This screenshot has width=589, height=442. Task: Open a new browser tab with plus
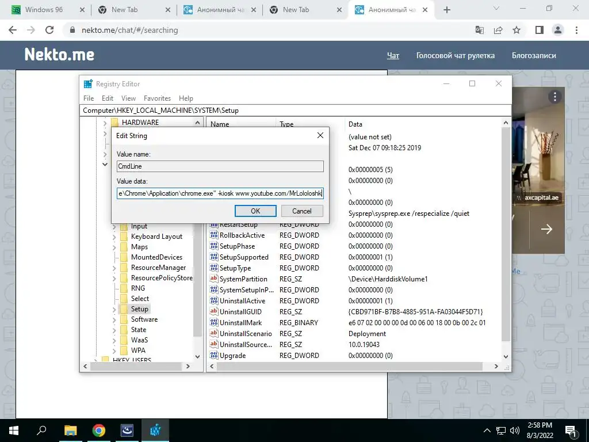(446, 10)
